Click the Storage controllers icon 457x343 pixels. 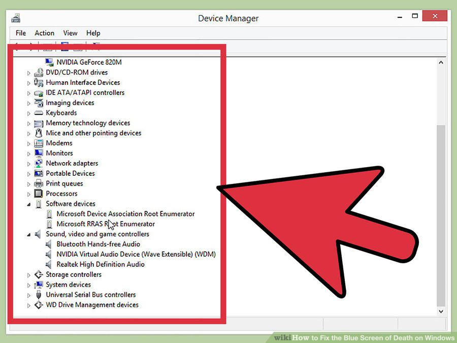(39, 274)
